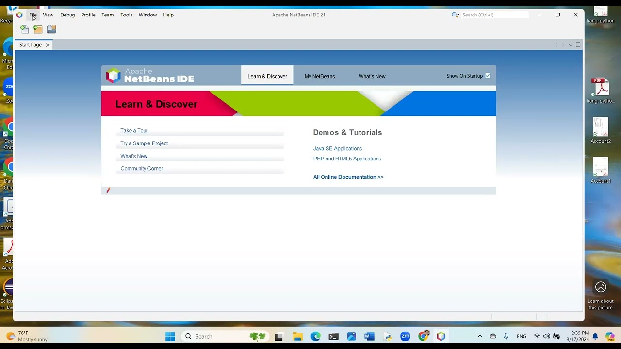Open Zoom from the taskbar
Viewport: 621px width, 349px height.
405,336
